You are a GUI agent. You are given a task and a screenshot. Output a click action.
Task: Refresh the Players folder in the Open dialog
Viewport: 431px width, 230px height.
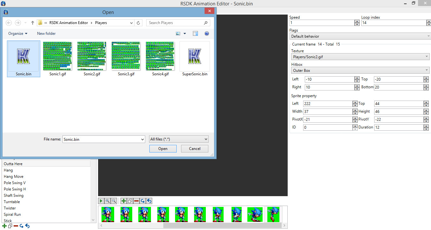point(138,23)
